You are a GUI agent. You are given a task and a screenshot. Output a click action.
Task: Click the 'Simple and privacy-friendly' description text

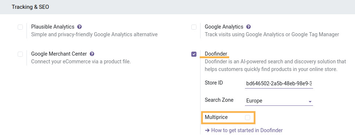(x=95, y=34)
